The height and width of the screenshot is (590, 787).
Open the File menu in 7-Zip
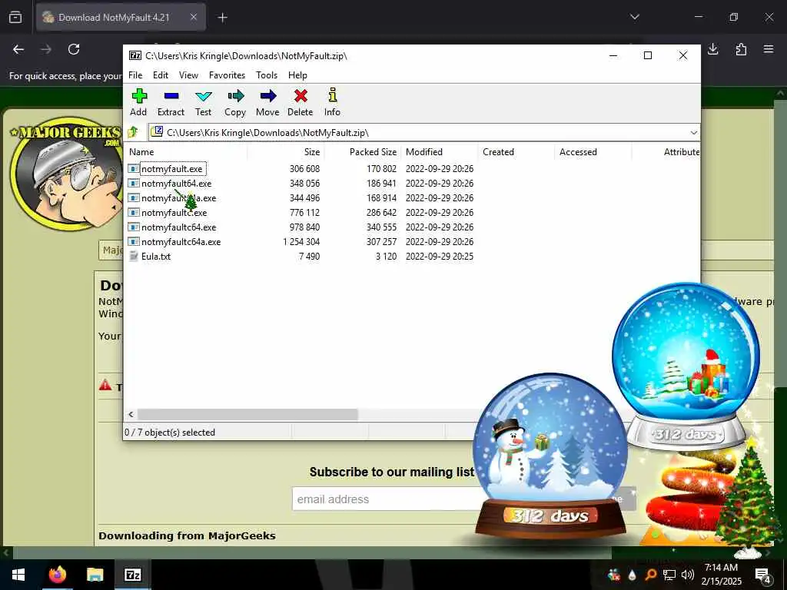(135, 75)
